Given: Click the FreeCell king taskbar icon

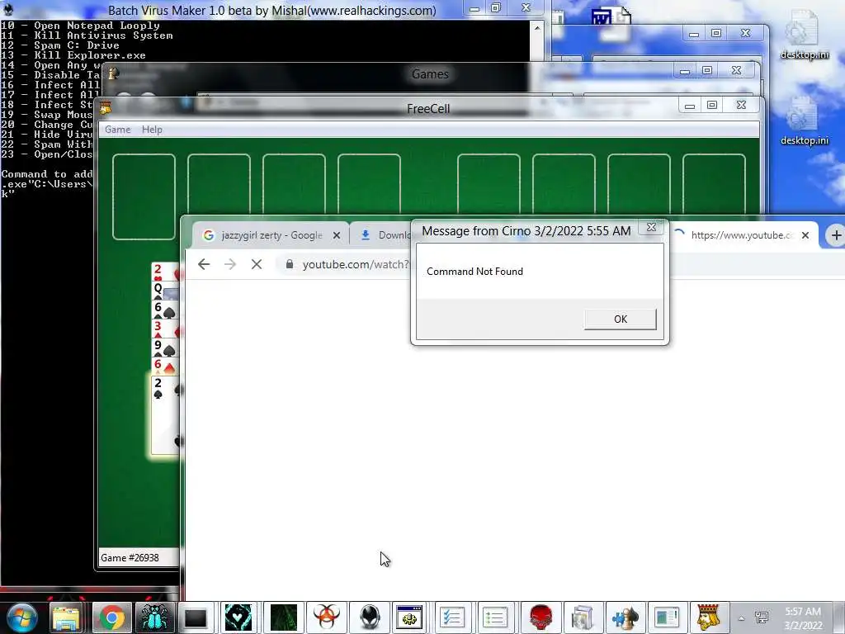Looking at the screenshot, I should 709,617.
